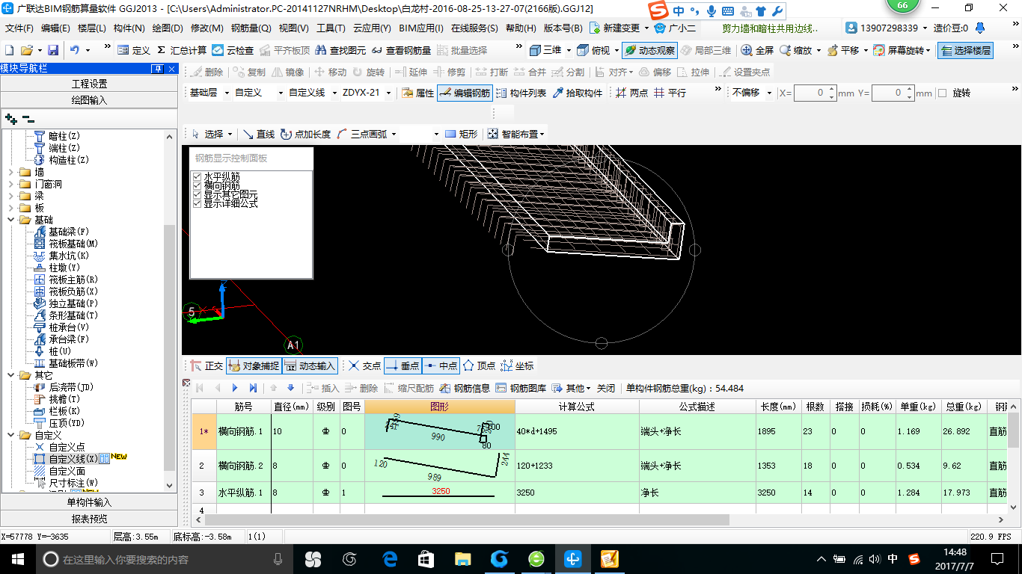
Task: Go to next rebar row arrow
Action: 235,388
